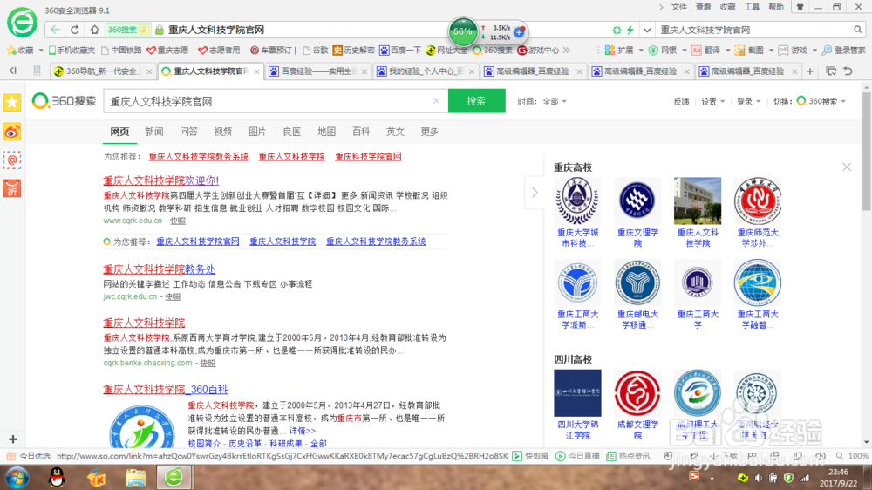Open 登录管家 login manager
The image size is (872, 490).
pos(843,50)
